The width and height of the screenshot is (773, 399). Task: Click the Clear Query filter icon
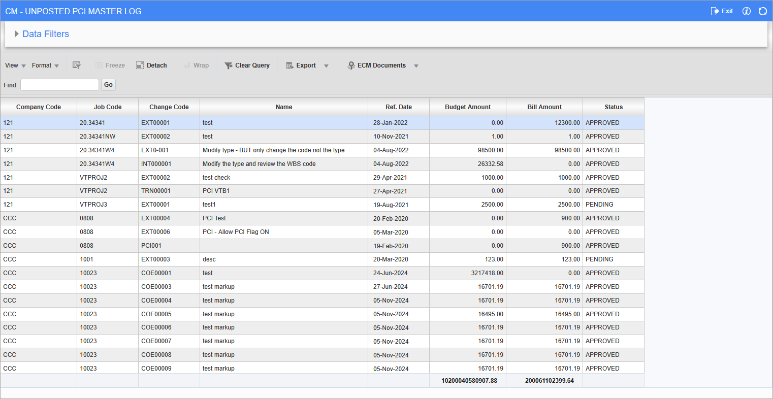pos(229,65)
